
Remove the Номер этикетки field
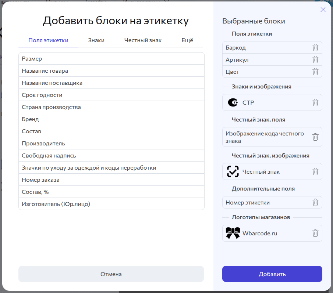coord(315,202)
